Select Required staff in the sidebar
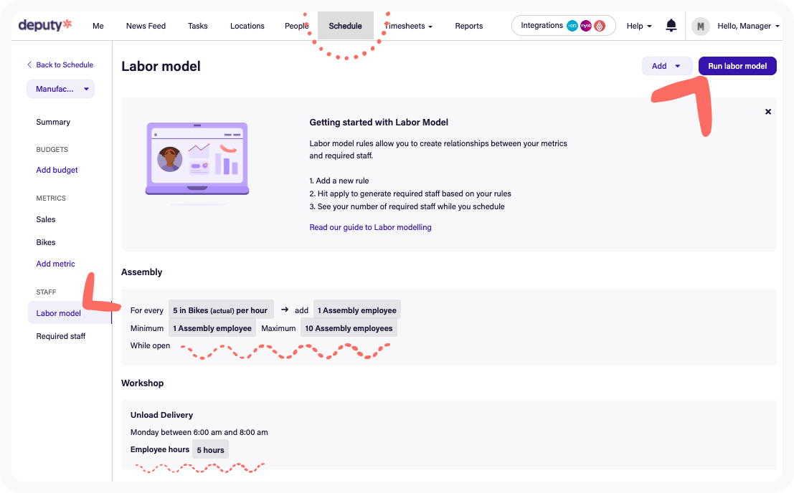This screenshot has height=493, width=794. [60, 336]
